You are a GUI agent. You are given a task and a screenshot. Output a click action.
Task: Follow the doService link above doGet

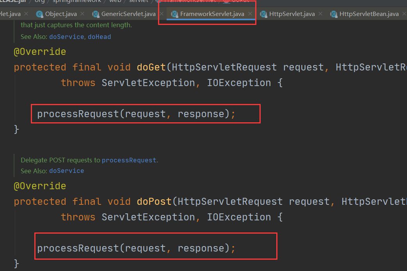[x=66, y=37]
